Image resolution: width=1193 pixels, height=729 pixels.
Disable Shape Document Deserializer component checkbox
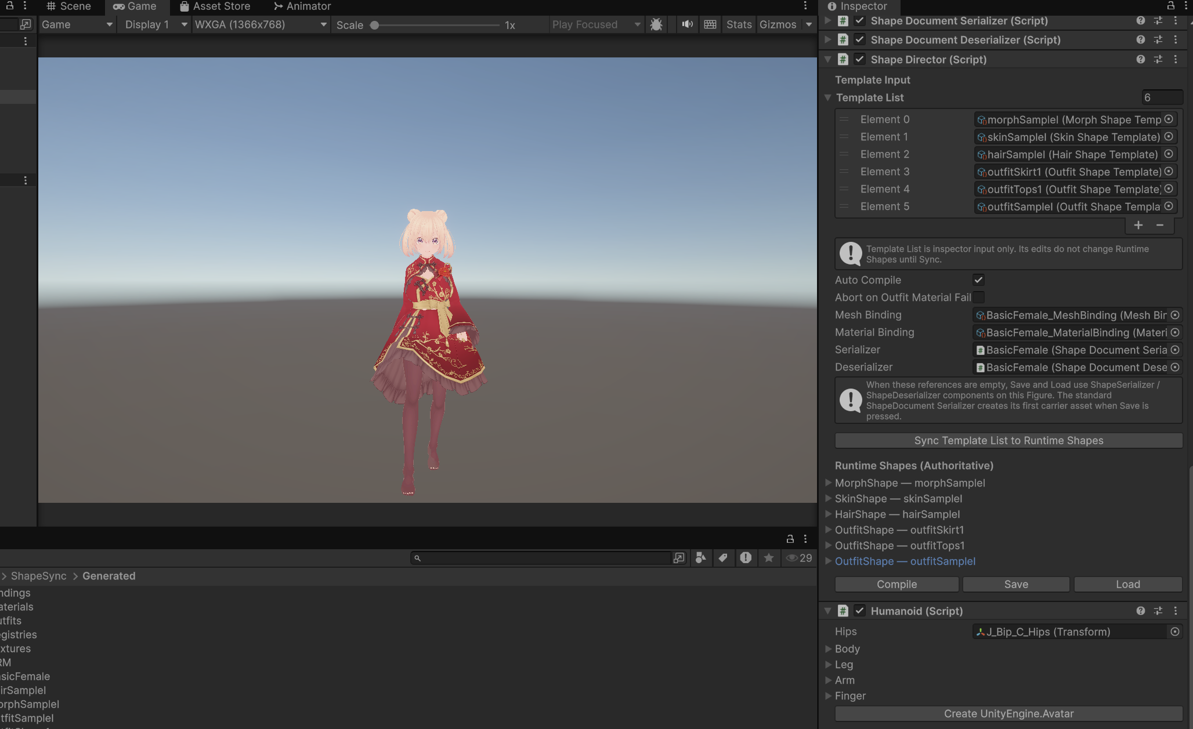pos(860,39)
